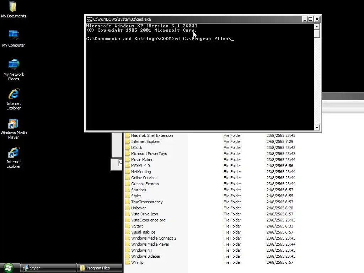Maximize the cmd.exe window
Image resolution: width=364 pixels, height=273 pixels.
(x=310, y=19)
